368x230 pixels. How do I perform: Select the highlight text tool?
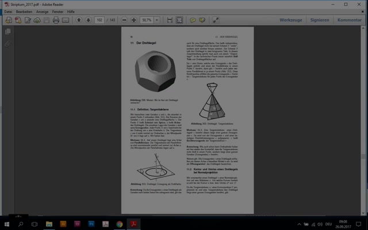[x=203, y=20]
